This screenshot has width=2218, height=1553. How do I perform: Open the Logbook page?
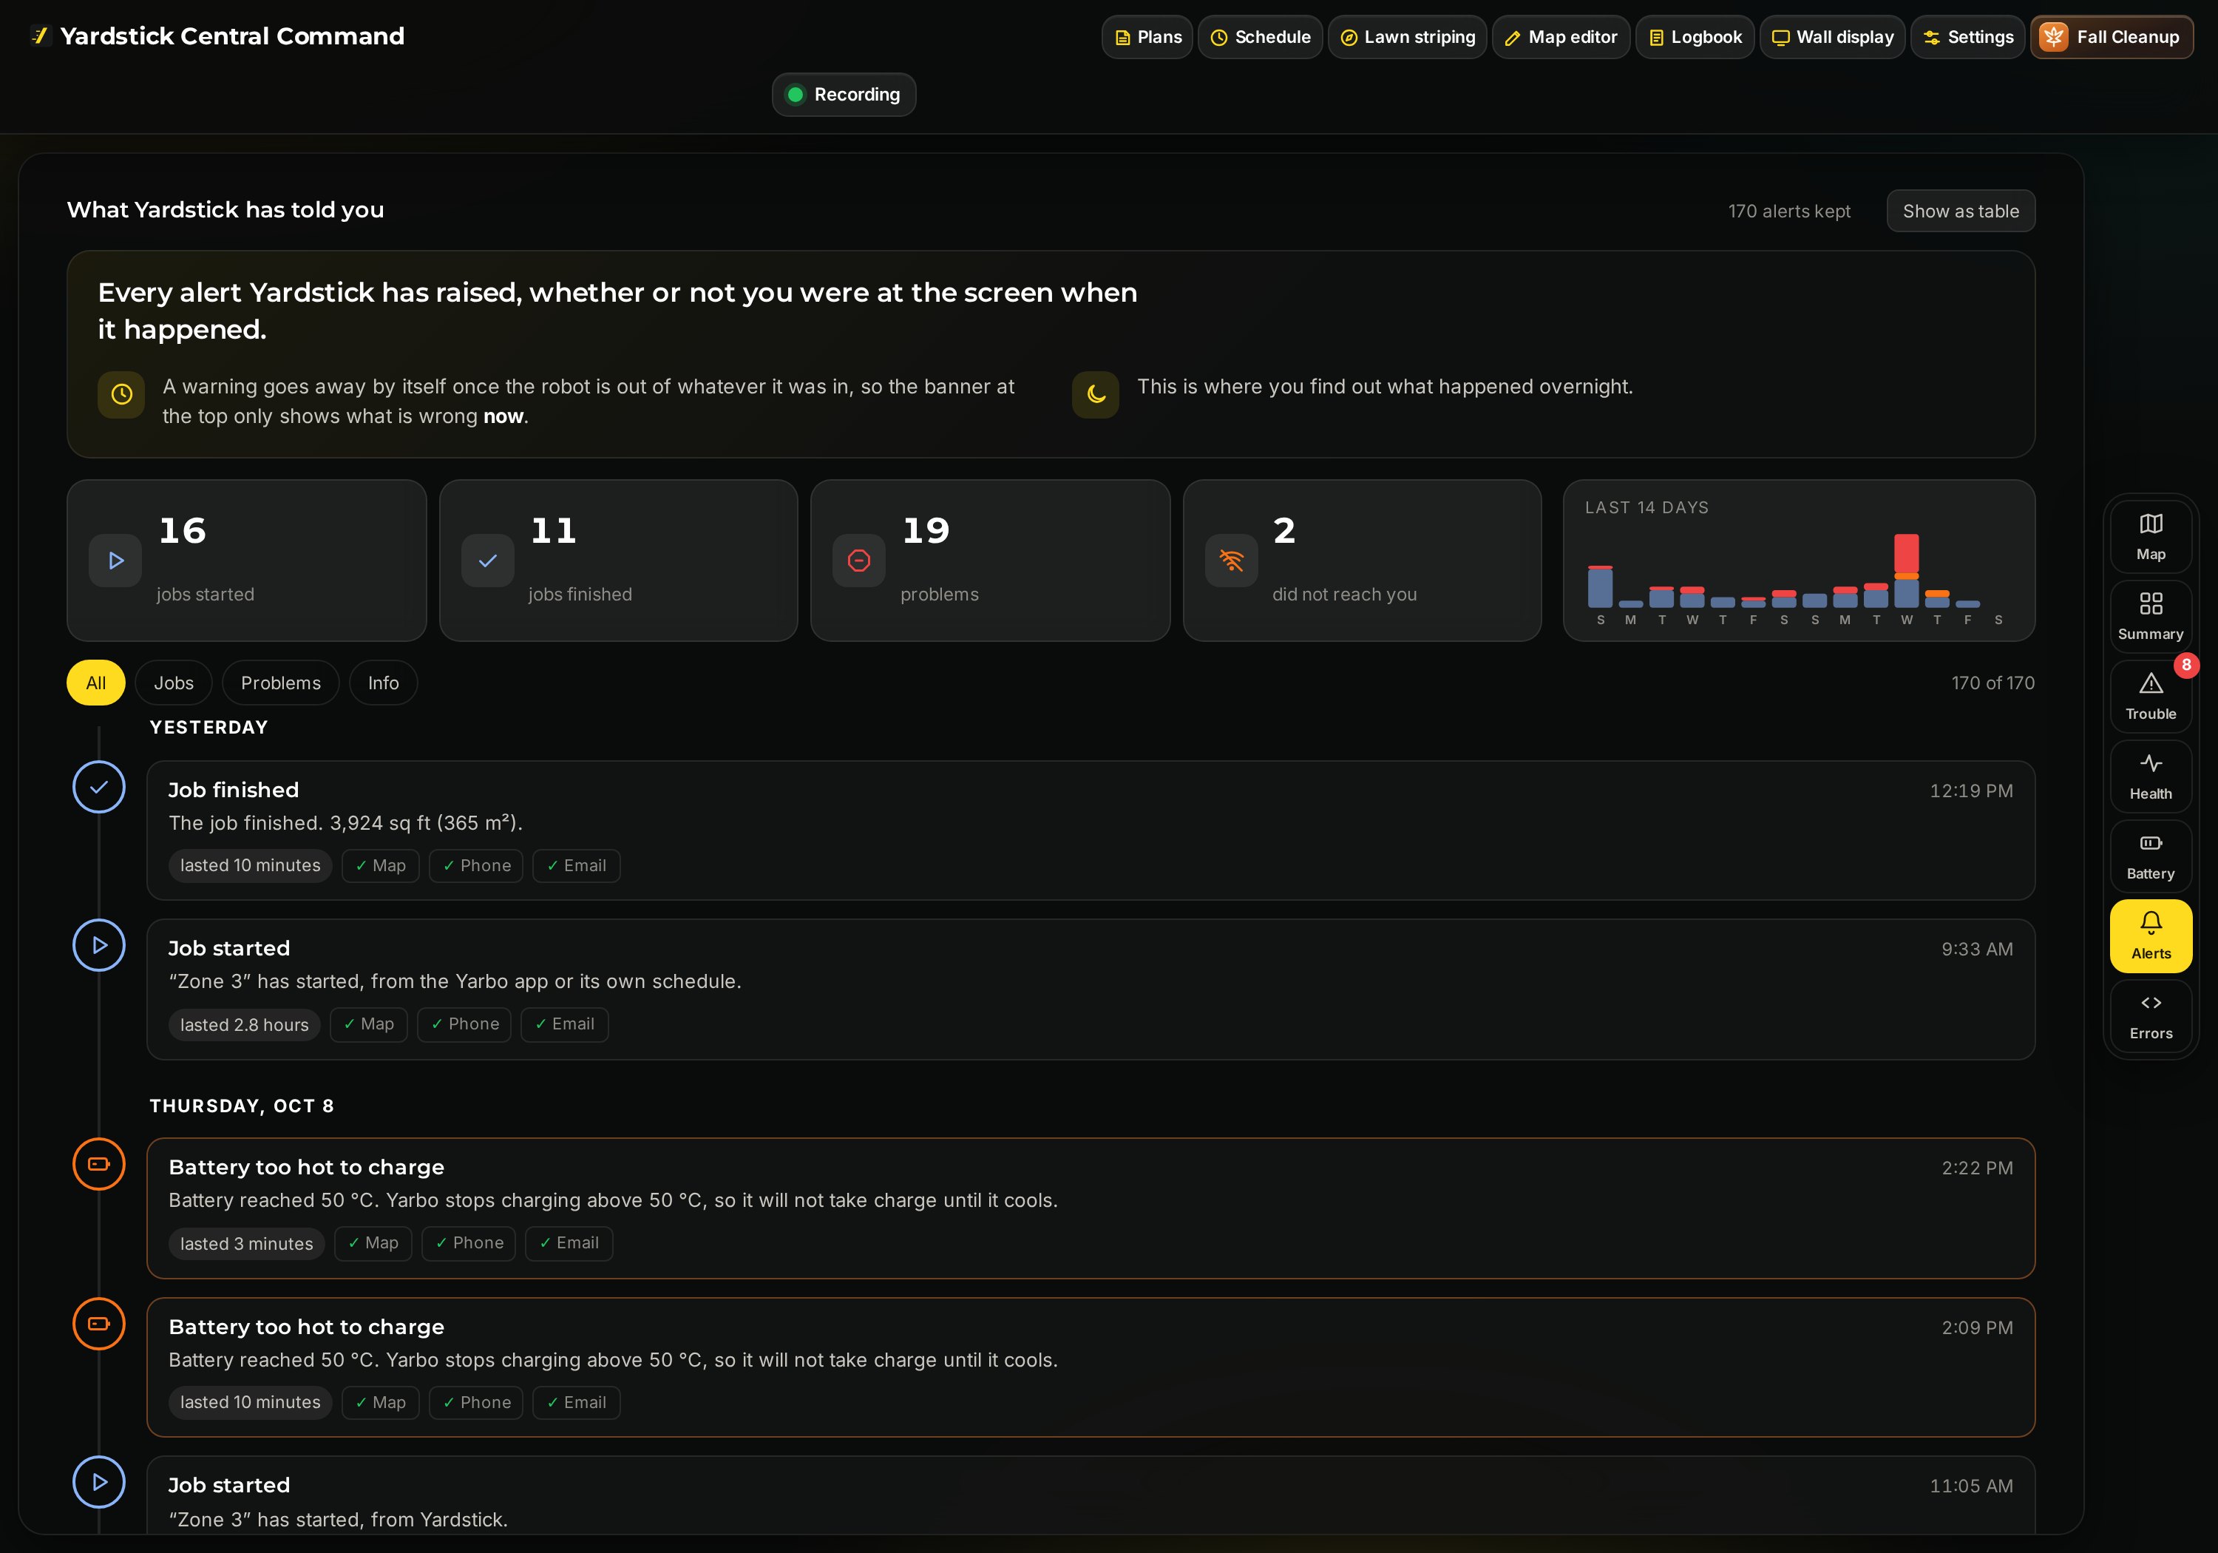pyautogui.click(x=1695, y=37)
